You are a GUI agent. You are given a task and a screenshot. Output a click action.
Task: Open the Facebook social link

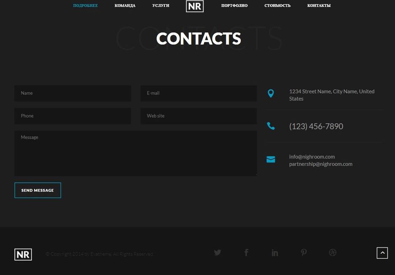click(x=246, y=253)
